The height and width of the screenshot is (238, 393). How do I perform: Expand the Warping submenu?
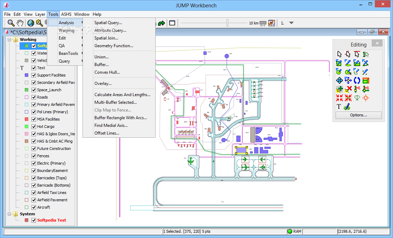coord(65,30)
